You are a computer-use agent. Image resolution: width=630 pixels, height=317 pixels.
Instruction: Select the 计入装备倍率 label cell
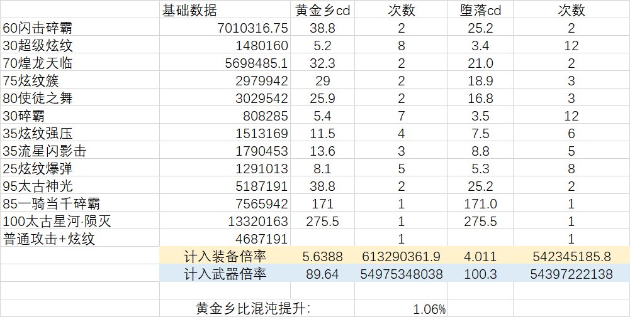(x=225, y=256)
